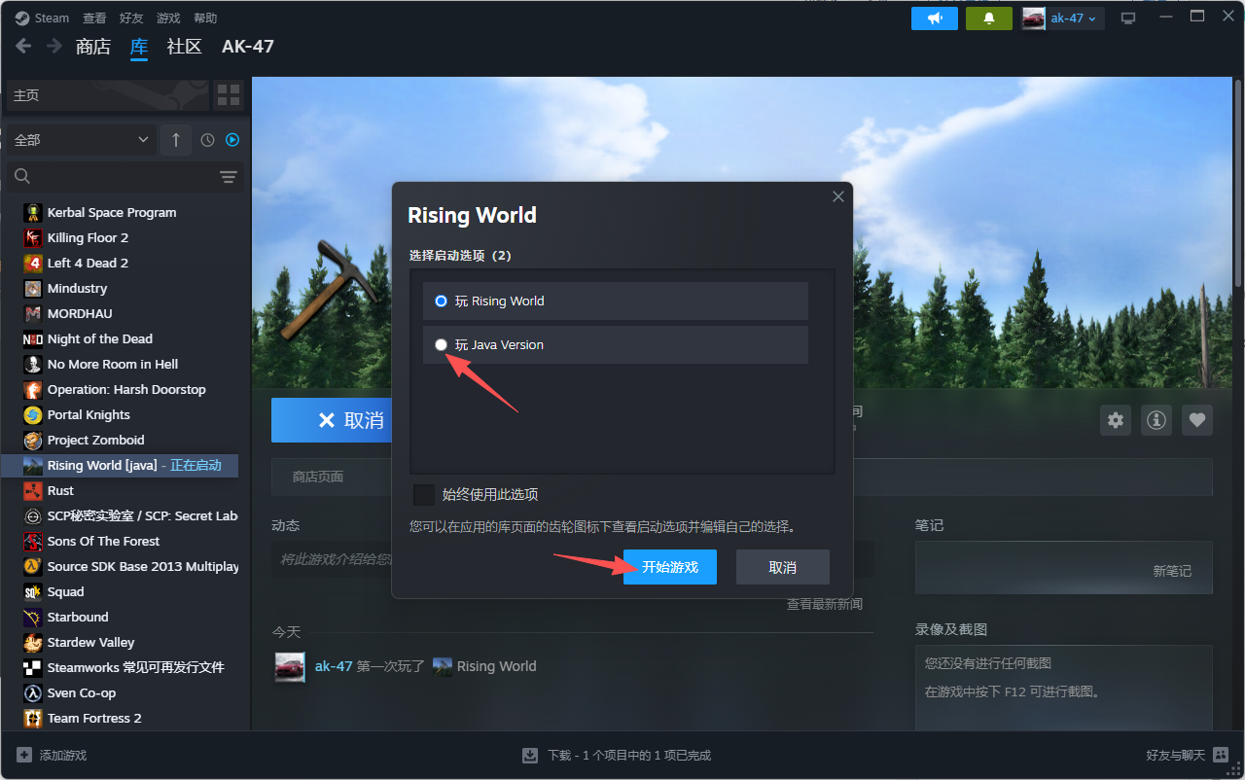Click the 开始游戏 button
Screen dimensions: 1245x780
670,567
